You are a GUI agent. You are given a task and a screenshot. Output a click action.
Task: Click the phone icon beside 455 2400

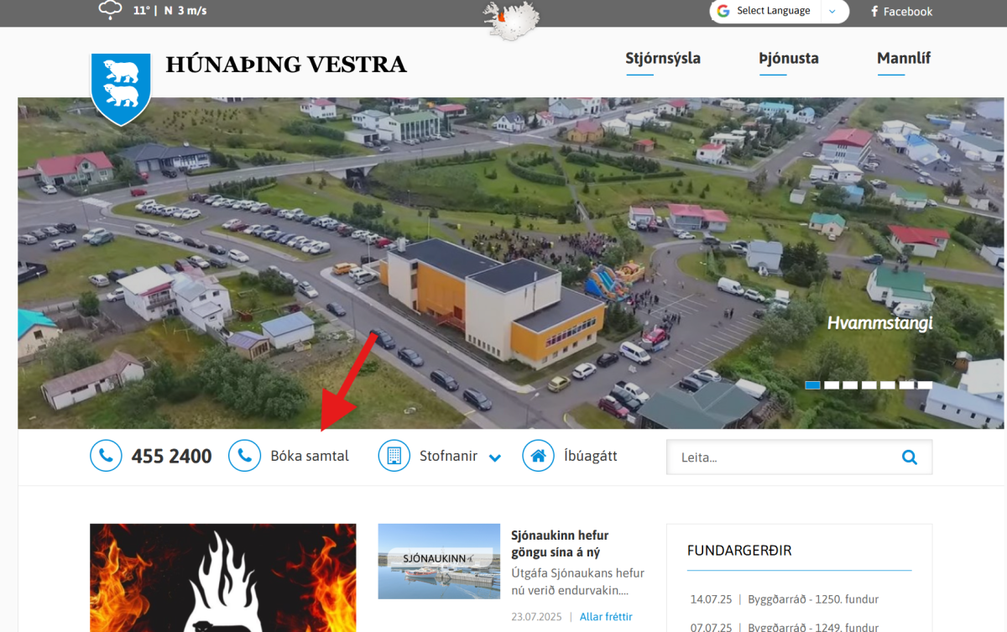click(x=106, y=456)
